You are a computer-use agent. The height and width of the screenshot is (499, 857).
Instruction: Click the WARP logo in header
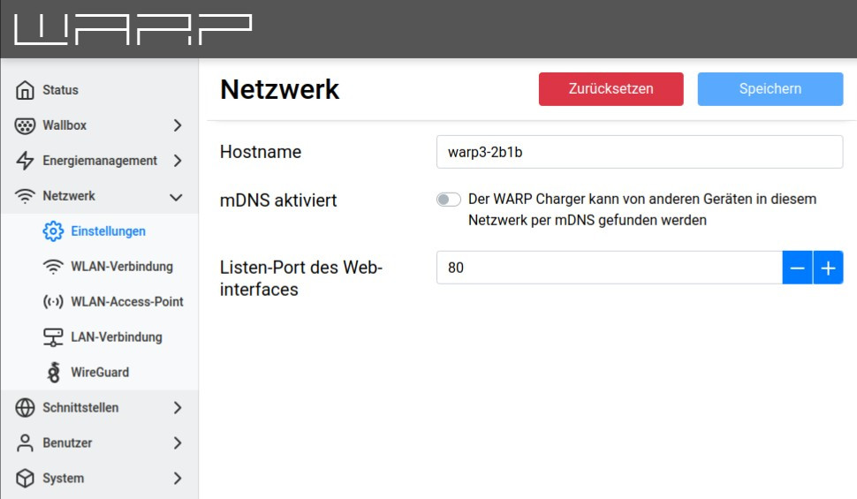pos(133,29)
